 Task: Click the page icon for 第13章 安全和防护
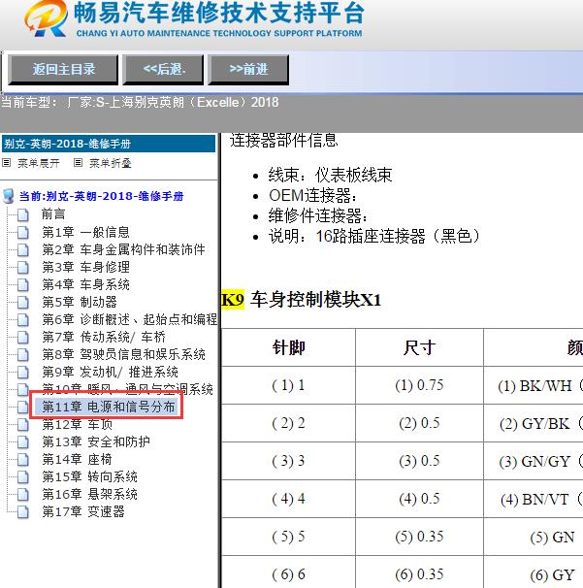tap(23, 442)
